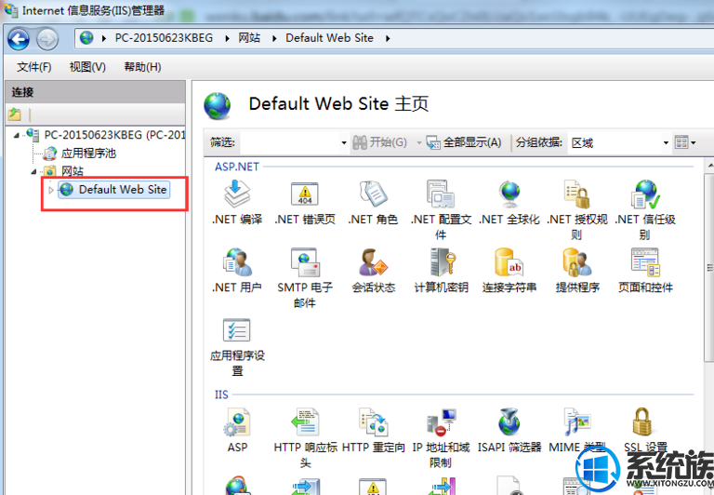Screen dimensions: 714x495
Task: Open the .NET 全球化 feature
Action: pos(509,203)
